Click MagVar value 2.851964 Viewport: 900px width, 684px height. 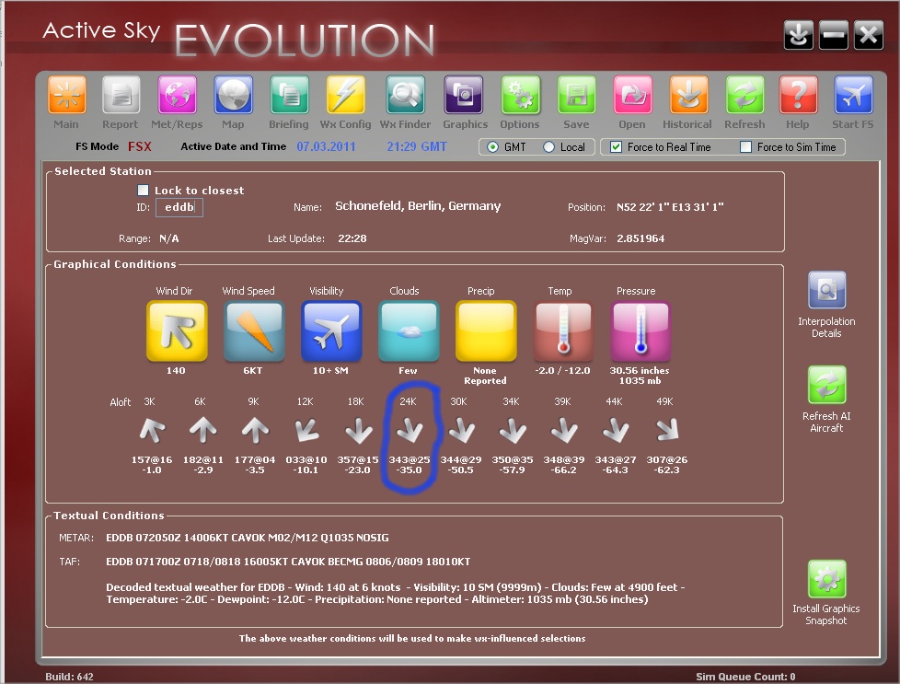(x=640, y=238)
